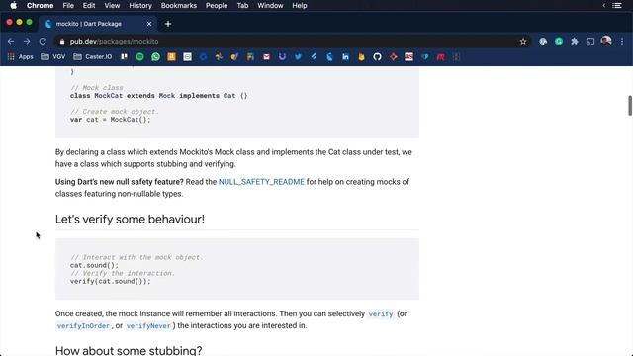Viewport: 633px width, 356px height.
Task: Open the People menu
Action: 217,6
